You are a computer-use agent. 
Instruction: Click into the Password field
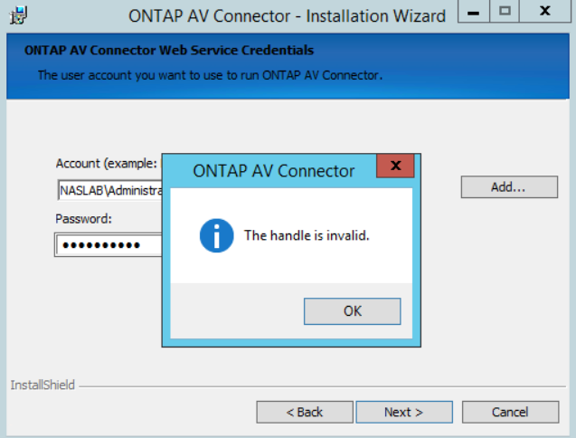click(109, 245)
